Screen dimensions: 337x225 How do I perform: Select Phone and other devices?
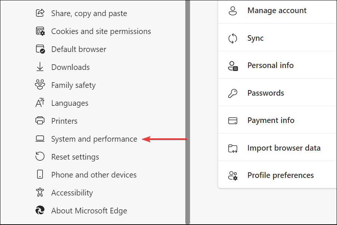94,175
